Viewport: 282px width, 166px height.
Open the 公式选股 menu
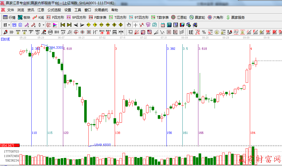point(54,10)
